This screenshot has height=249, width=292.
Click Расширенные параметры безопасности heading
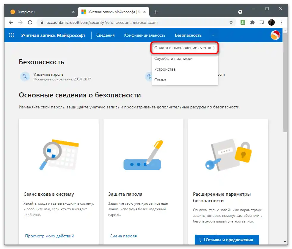(x=222, y=197)
